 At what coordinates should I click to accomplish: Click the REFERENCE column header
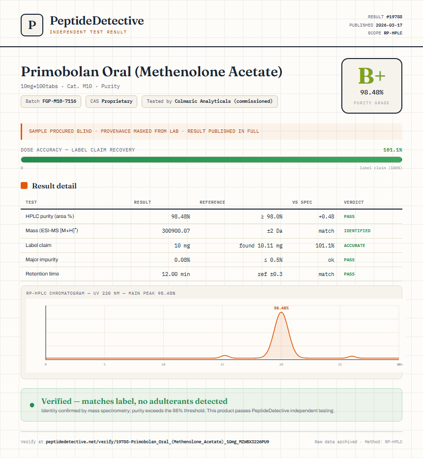pyautogui.click(x=212, y=202)
